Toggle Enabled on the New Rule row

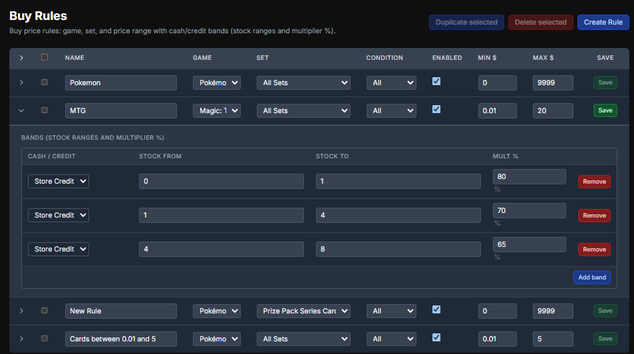click(436, 309)
